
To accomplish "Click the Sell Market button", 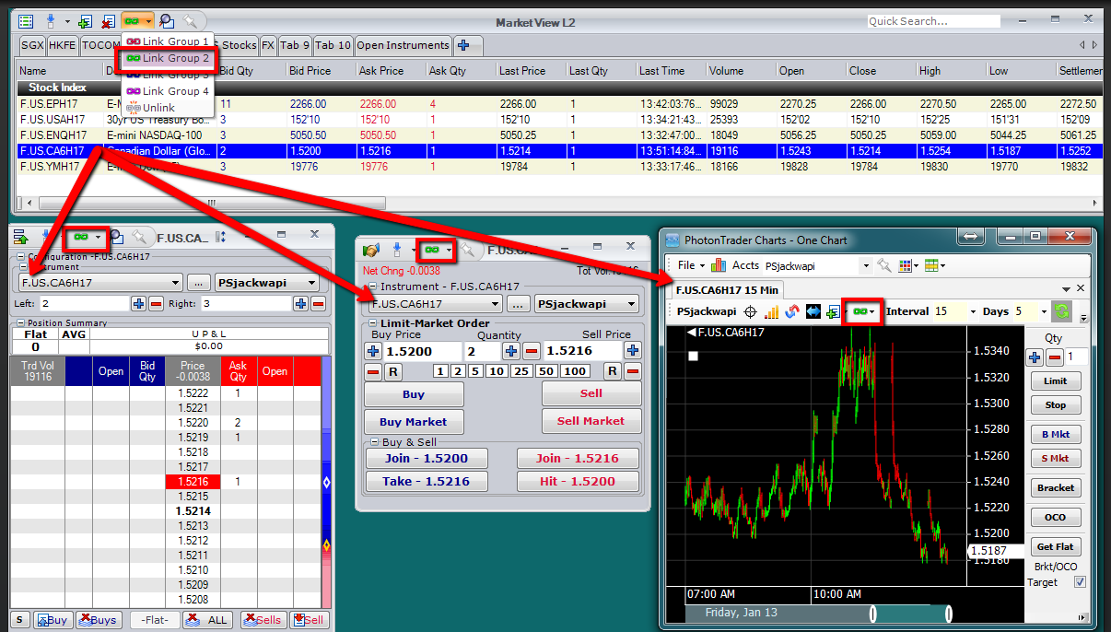I will [591, 421].
